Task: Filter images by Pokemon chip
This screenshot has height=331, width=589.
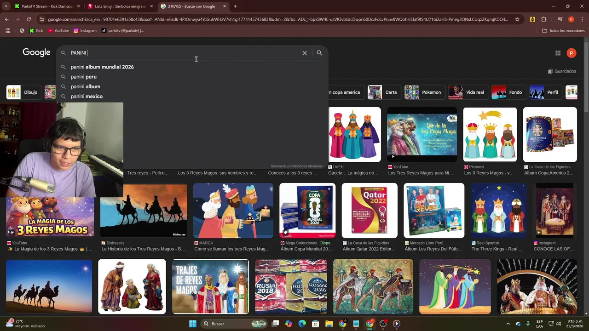Action: [x=424, y=92]
